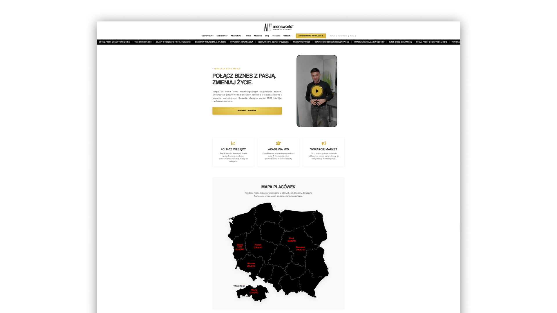The image size is (557, 313).
Task: Click the Płock marker on the map
Action: 292,239
